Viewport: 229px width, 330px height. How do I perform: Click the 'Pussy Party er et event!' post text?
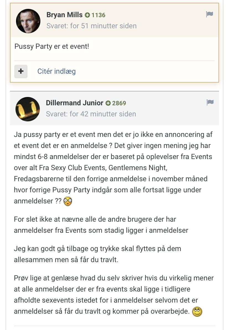click(52, 46)
